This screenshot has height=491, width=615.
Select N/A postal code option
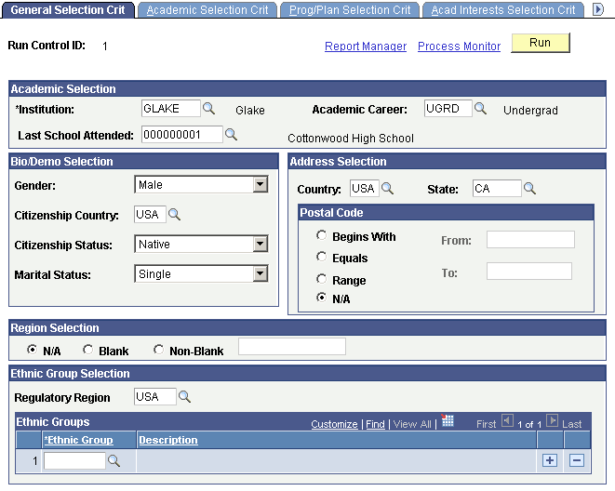click(321, 298)
